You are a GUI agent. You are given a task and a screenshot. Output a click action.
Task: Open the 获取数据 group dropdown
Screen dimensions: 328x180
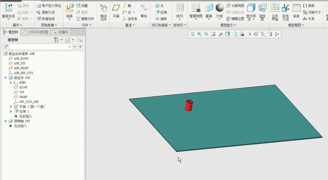[49, 25]
